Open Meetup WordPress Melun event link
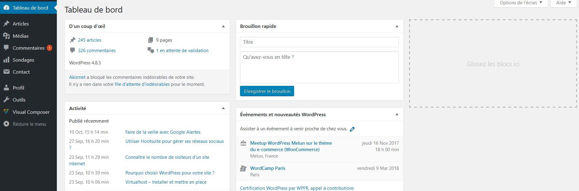 click(x=291, y=146)
